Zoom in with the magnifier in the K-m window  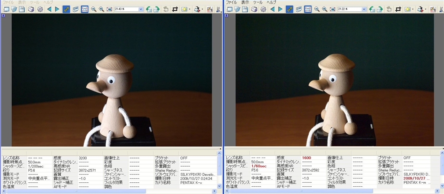[324, 10]
